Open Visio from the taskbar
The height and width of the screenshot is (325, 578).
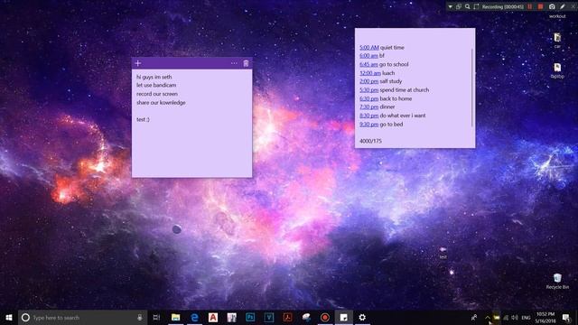pos(269,317)
